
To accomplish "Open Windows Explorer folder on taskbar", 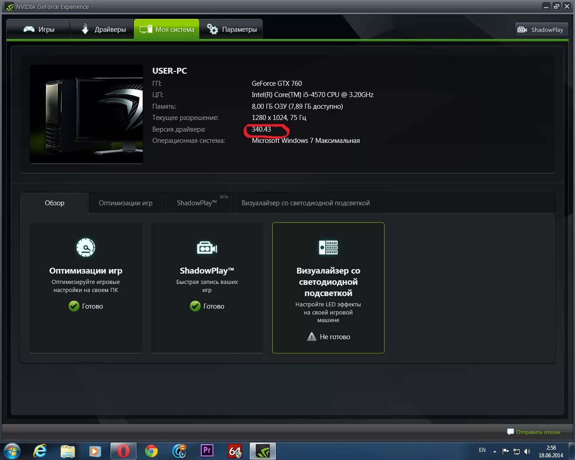I will (x=68, y=451).
